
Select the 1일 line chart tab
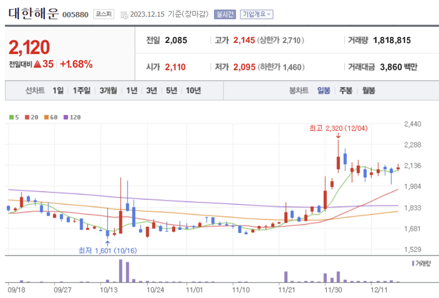point(58,91)
